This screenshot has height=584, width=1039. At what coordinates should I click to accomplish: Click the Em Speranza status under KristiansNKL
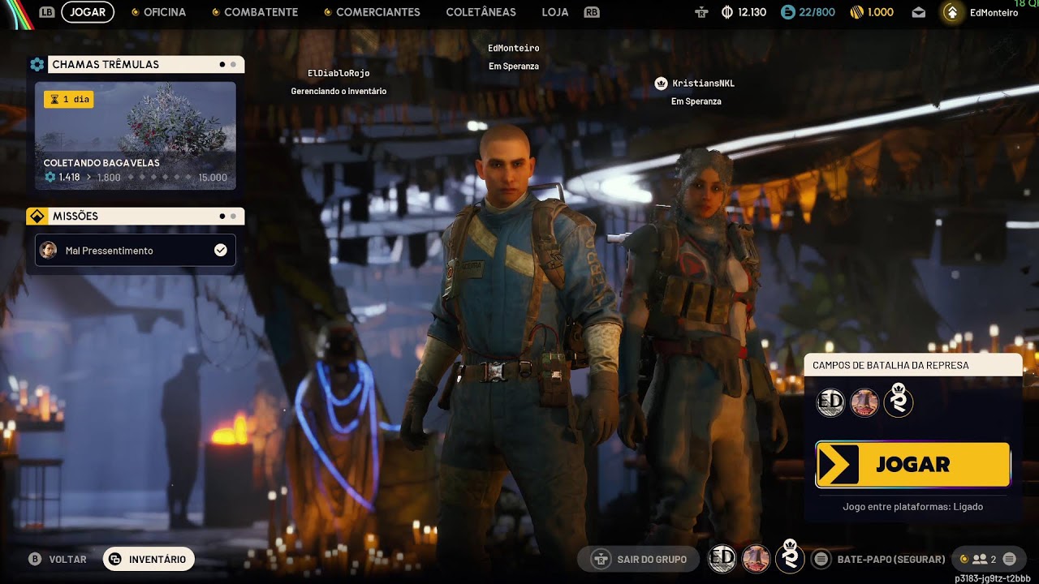tap(696, 101)
